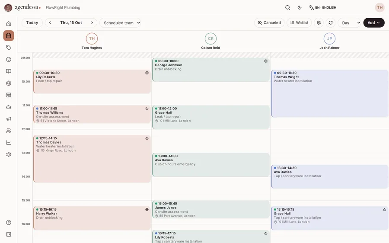389x243 pixels.
Task: Toggle Canceled appointments visibility
Action: (269, 22)
